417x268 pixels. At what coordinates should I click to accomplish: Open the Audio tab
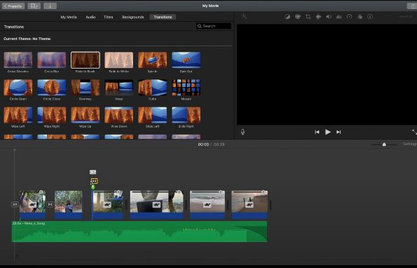(x=90, y=17)
